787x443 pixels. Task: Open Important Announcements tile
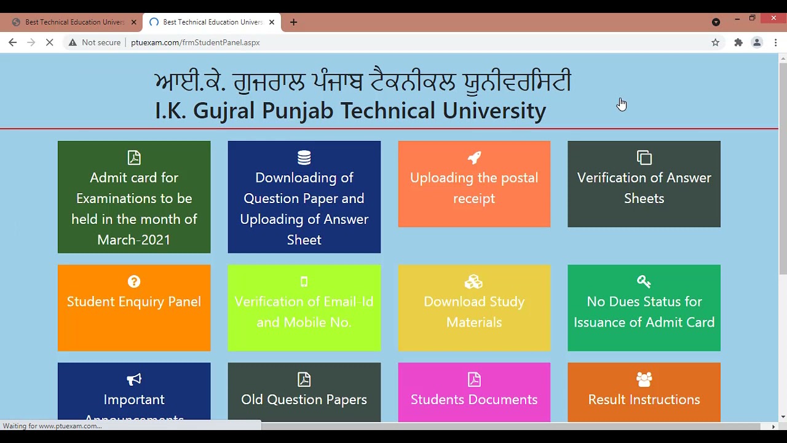click(134, 392)
